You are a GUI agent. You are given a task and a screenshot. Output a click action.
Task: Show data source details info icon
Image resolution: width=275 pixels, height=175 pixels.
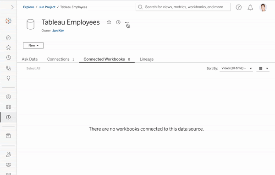(x=118, y=22)
